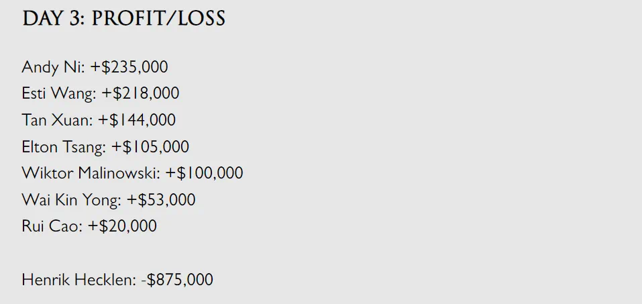This screenshot has height=304, width=642.
Task: Click the +$105,000 profit figure
Action: pyautogui.click(x=150, y=146)
